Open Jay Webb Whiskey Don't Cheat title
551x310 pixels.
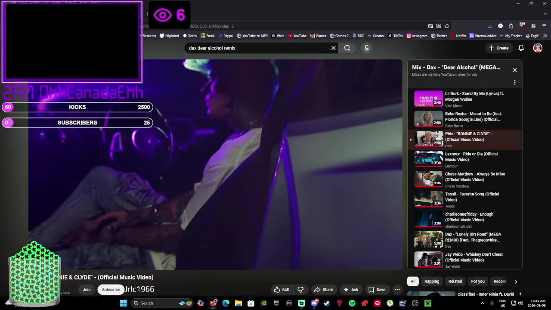coord(474,257)
